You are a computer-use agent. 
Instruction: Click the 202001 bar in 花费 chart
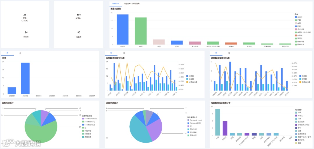[x=12, y=91]
